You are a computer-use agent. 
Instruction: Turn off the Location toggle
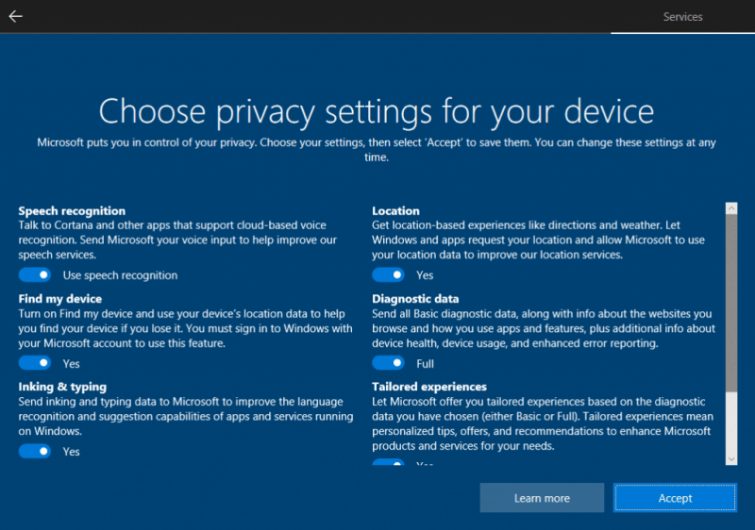pyautogui.click(x=388, y=274)
